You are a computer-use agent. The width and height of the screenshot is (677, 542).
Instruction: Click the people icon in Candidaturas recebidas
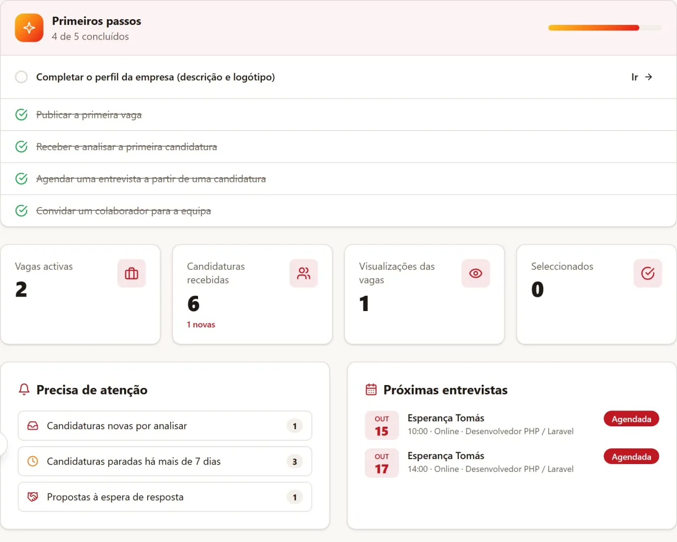click(304, 273)
